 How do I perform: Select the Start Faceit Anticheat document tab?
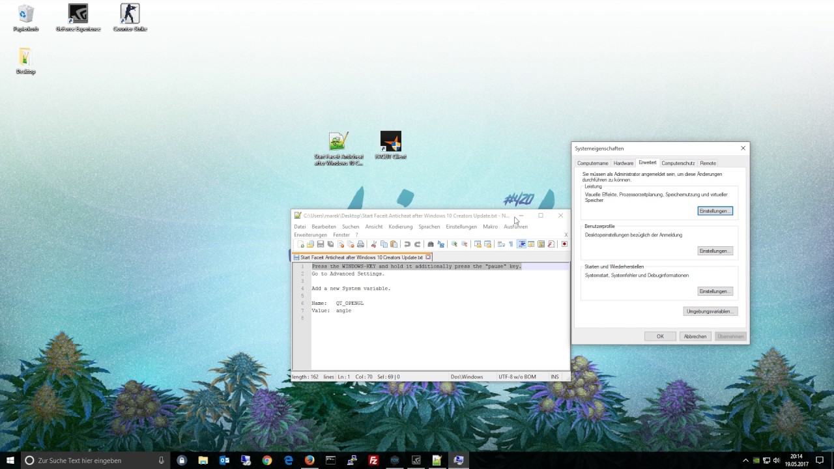click(362, 257)
